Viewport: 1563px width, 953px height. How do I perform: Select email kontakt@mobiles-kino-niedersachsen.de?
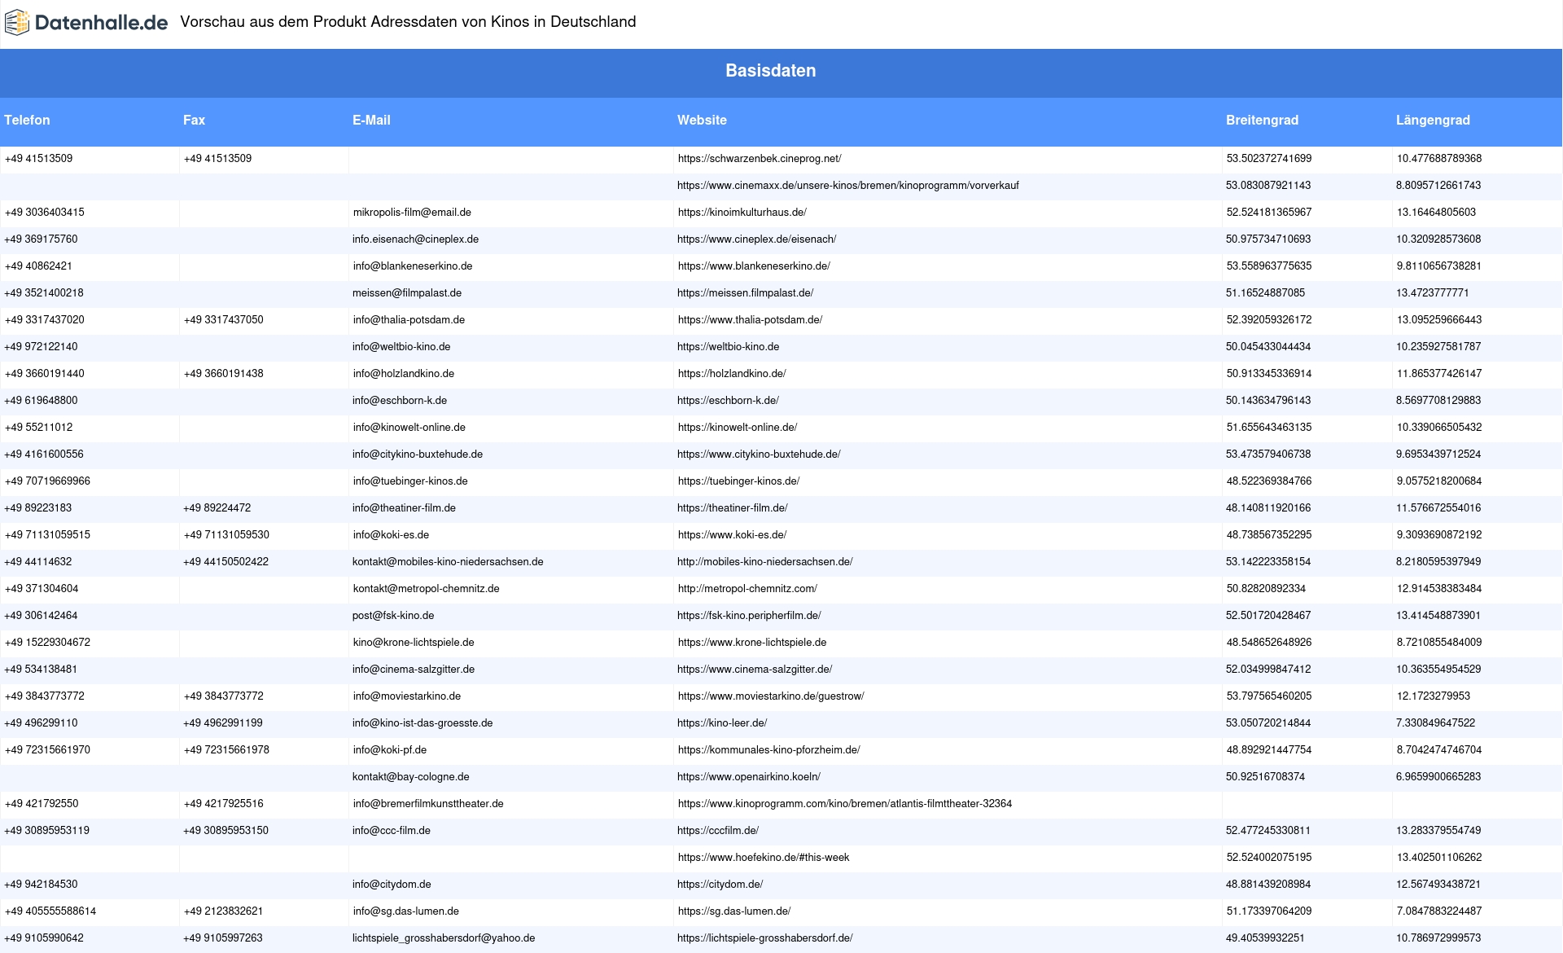(x=448, y=562)
